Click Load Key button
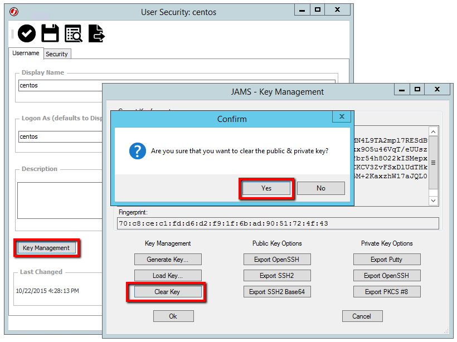The height and width of the screenshot is (342, 457). click(x=168, y=276)
